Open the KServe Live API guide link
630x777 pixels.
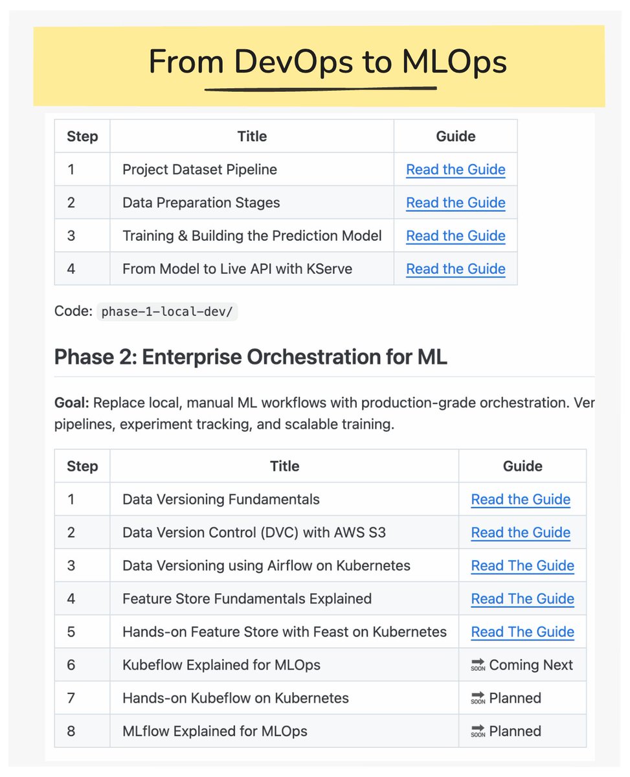point(456,269)
